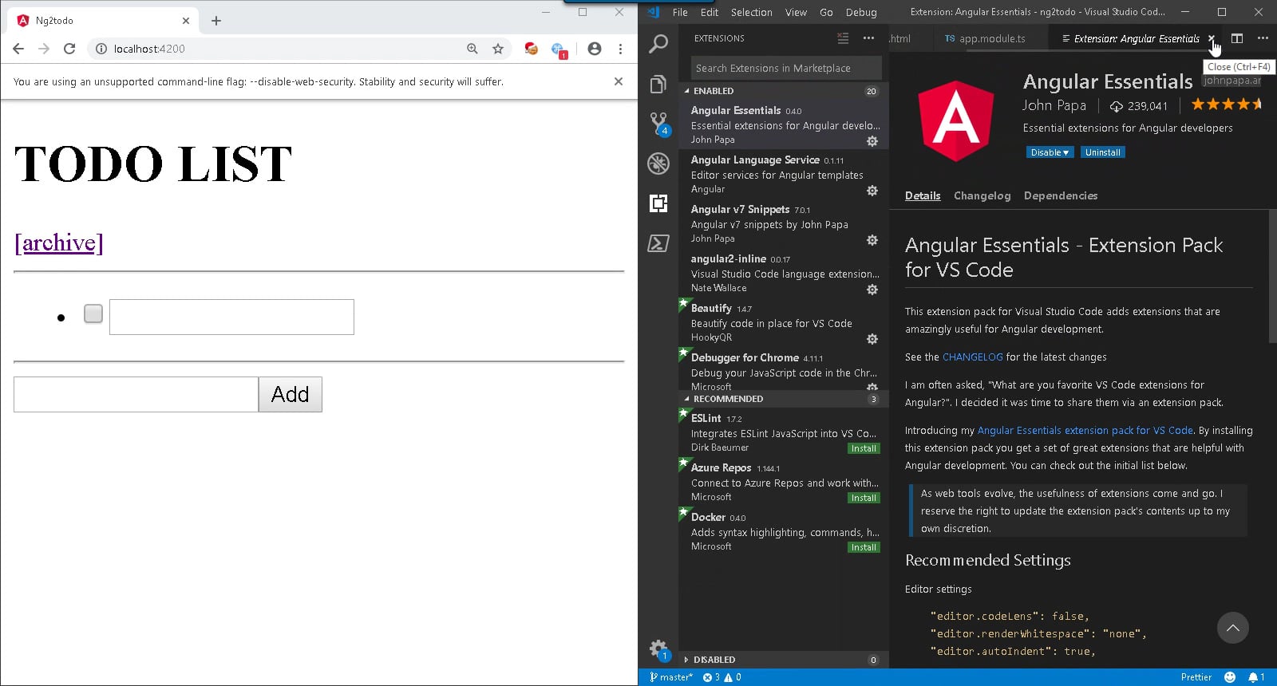Viewport: 1277px width, 686px height.
Task: Open the Explorer files icon in activity bar
Action: click(x=658, y=84)
